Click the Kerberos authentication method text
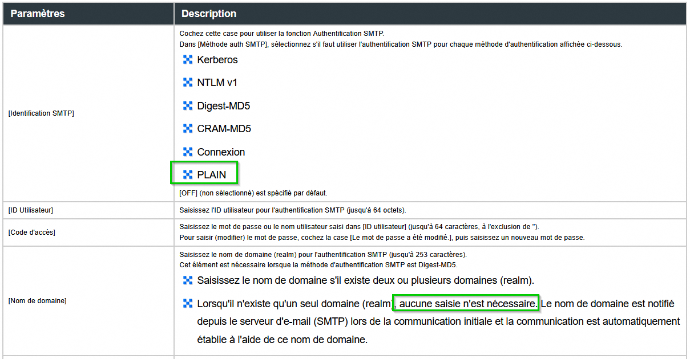The image size is (690, 359). (217, 60)
